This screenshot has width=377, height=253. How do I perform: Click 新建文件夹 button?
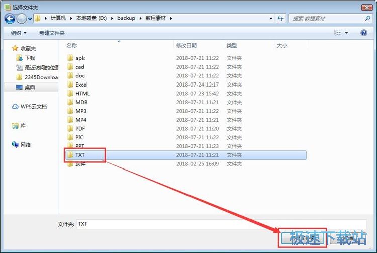52,33
